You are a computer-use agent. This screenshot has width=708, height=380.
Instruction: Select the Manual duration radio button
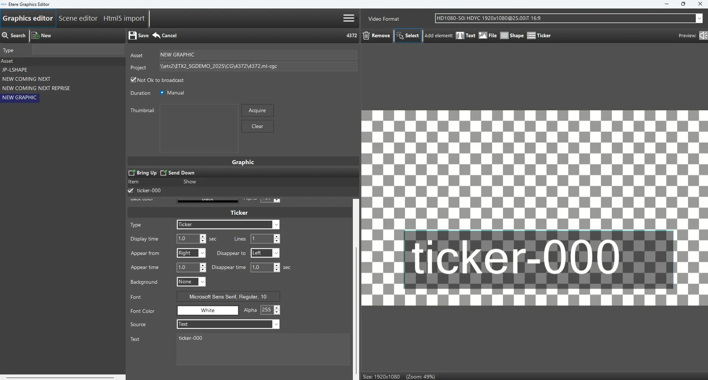162,93
